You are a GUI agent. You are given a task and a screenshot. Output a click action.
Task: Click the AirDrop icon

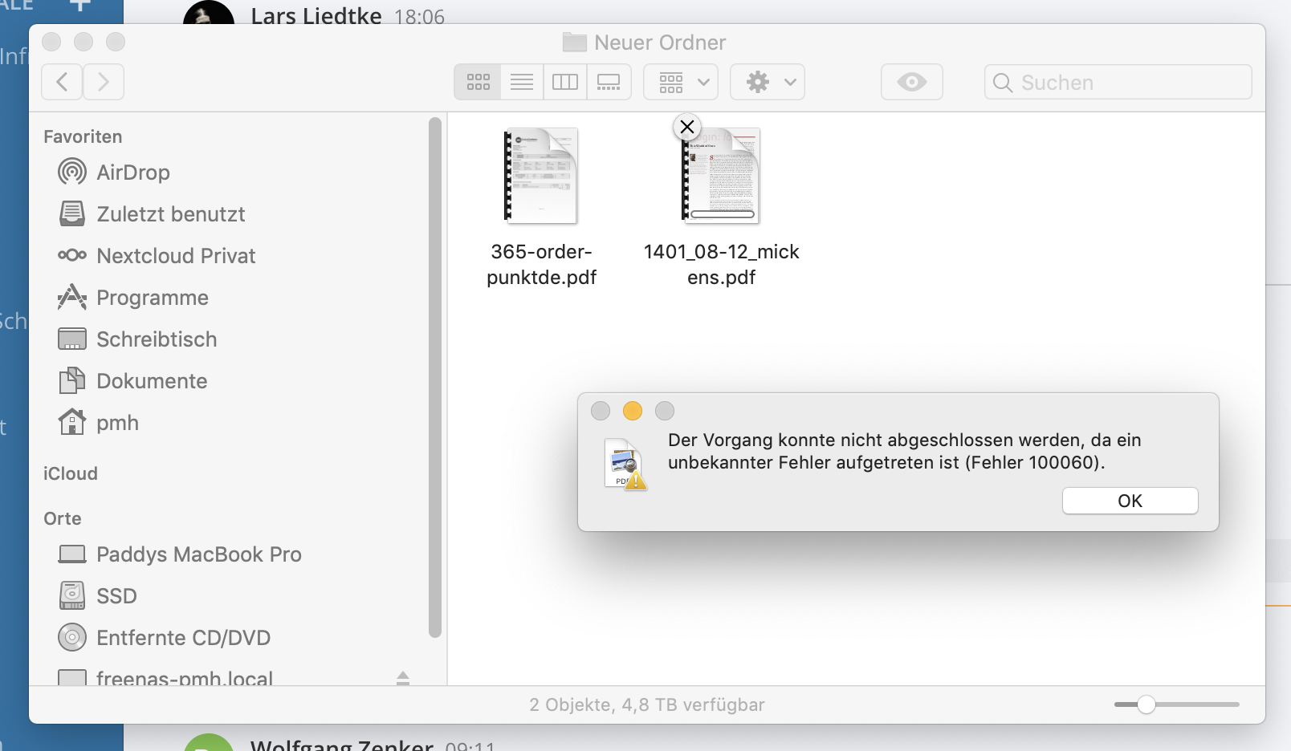point(72,172)
